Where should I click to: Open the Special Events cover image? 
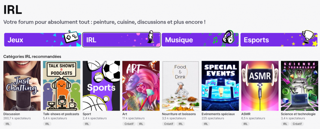point(220,86)
